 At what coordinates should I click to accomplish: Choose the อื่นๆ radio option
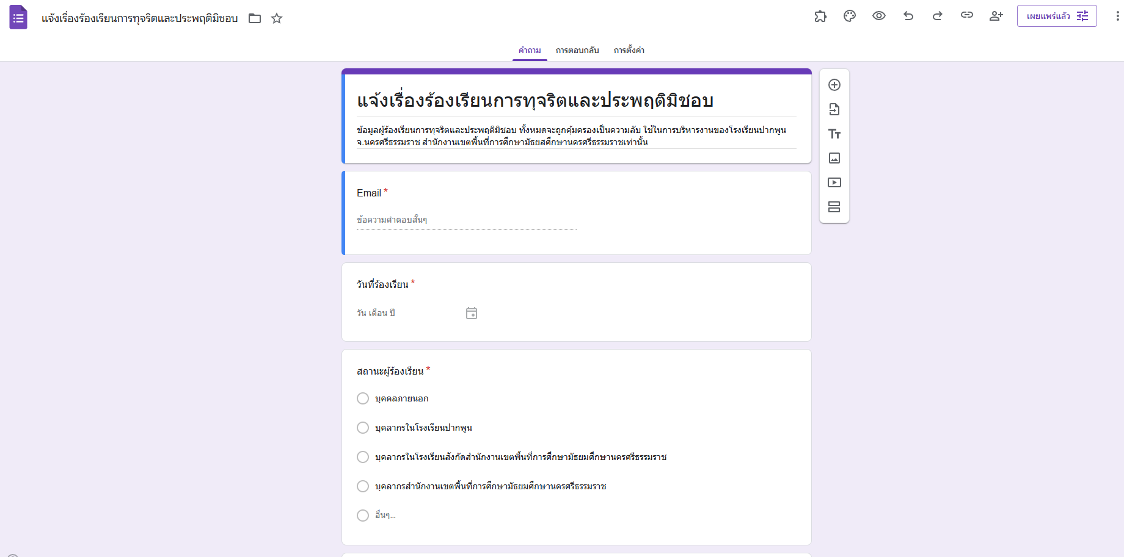pyautogui.click(x=363, y=516)
